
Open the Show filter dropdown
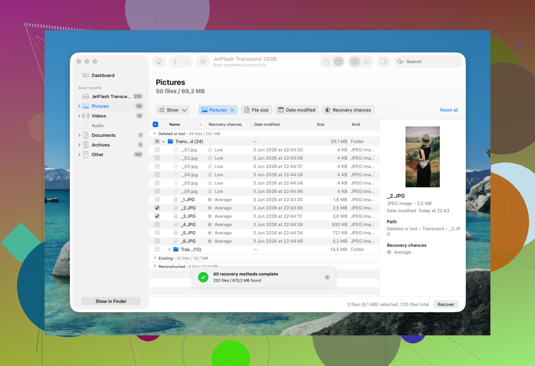173,110
